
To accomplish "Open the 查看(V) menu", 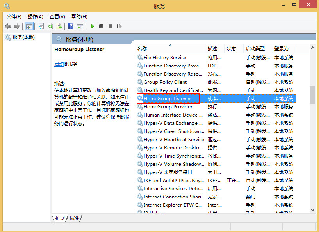I will click(x=57, y=16).
